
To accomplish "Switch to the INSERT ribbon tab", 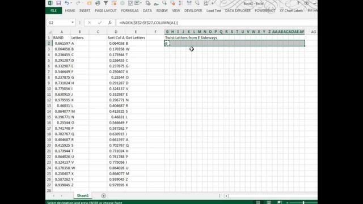I will coord(85,11).
